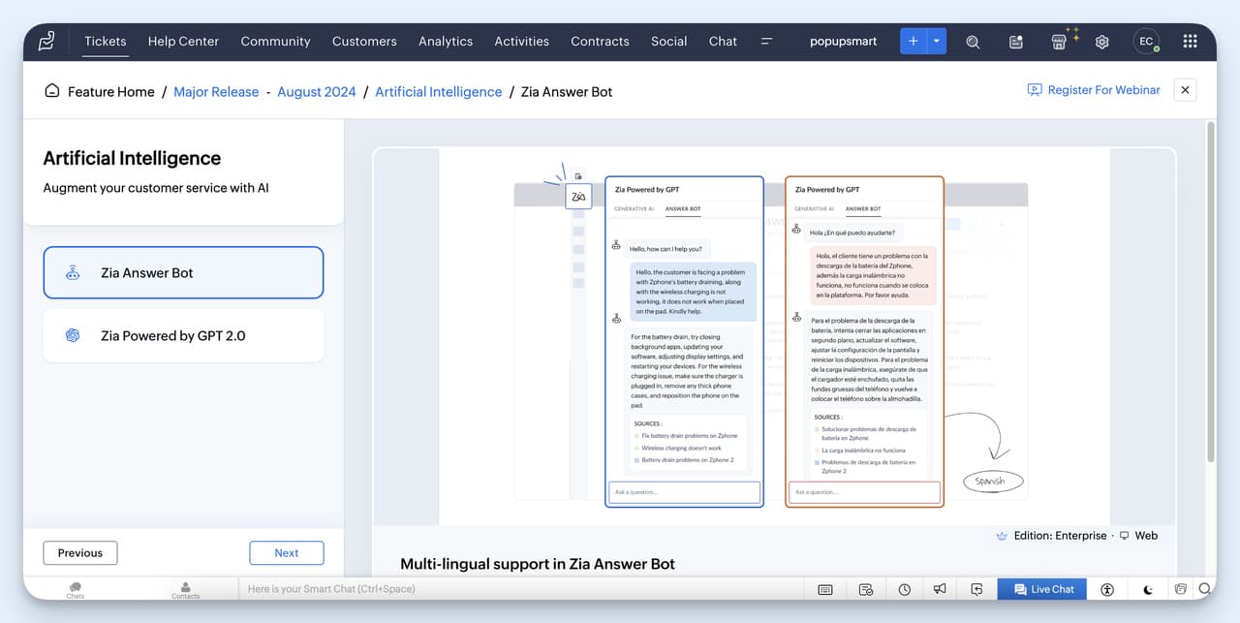Select the Zia Answer Bot card
Screen dimensions: 1240x623
(183, 273)
